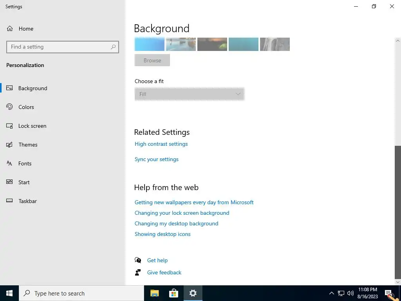Open Changing my desktop background link
The height and width of the screenshot is (301, 401).
click(177, 223)
